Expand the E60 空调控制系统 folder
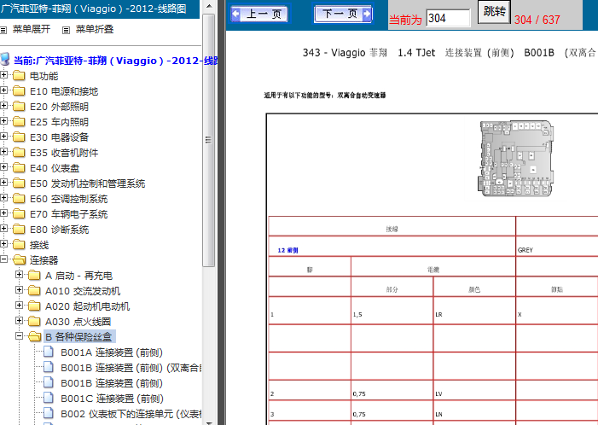The width and height of the screenshot is (598, 425). [x=3, y=198]
